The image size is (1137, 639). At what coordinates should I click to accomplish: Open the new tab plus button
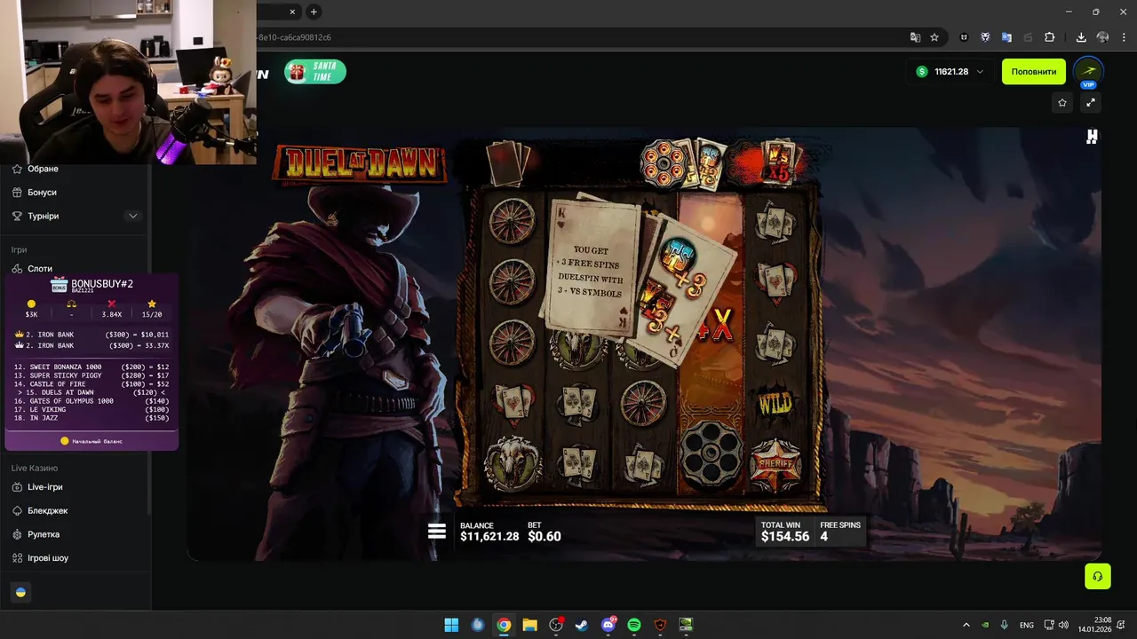point(314,12)
